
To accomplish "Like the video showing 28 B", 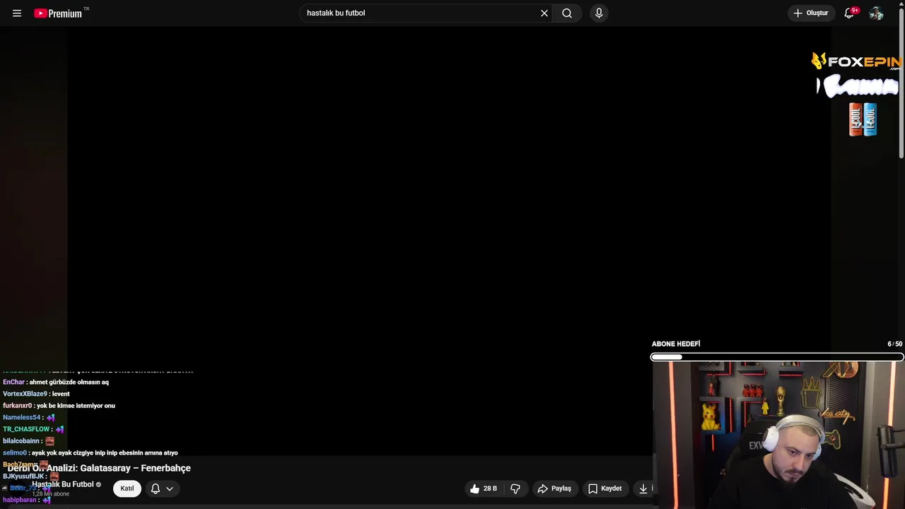I will coord(484,488).
